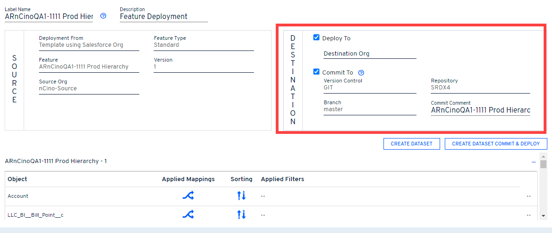Open Applied Mappings icon for LLC_BI__Bill_Point__c
The height and width of the screenshot is (233, 552).
click(x=188, y=214)
